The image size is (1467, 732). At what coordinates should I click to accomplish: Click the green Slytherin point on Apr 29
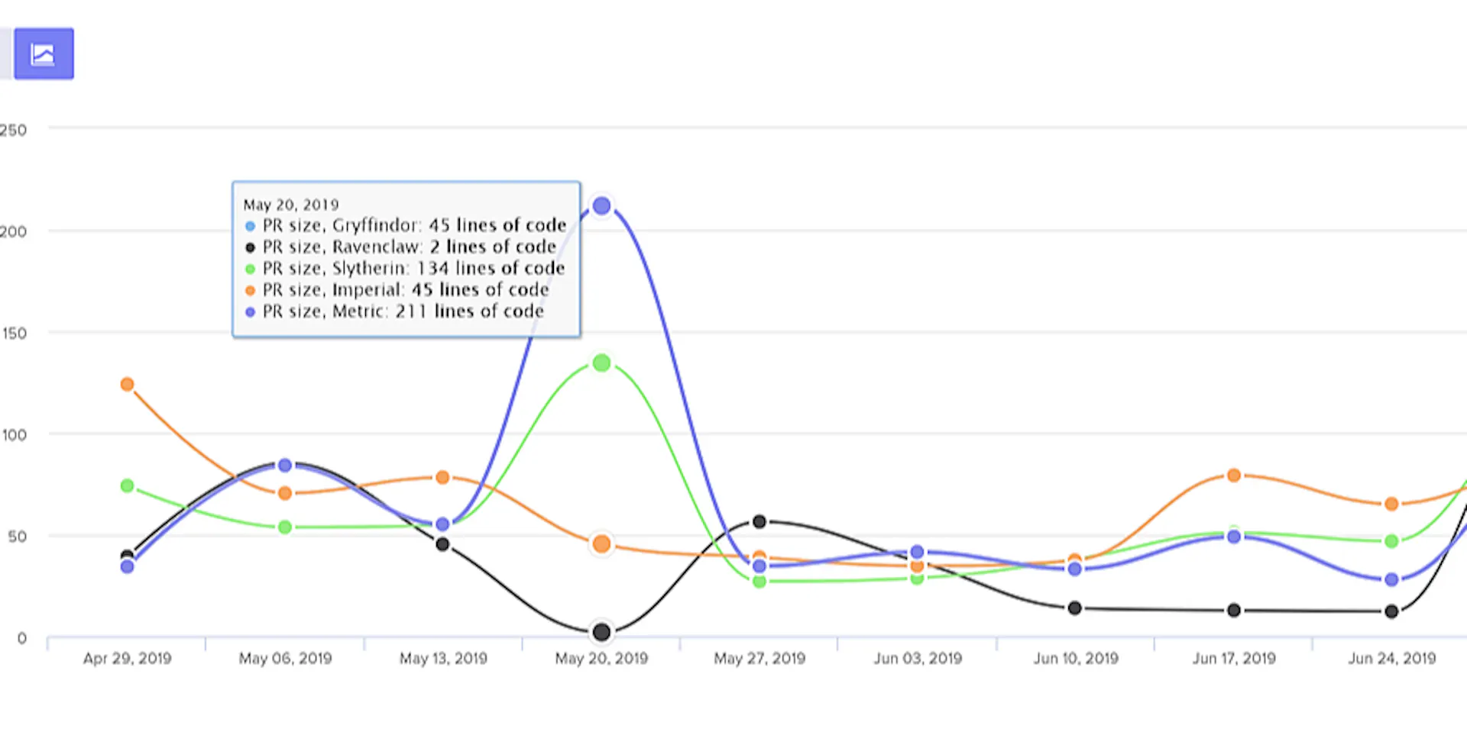128,485
